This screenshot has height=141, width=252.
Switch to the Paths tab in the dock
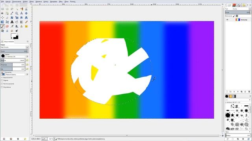pyautogui.click(x=239, y=5)
